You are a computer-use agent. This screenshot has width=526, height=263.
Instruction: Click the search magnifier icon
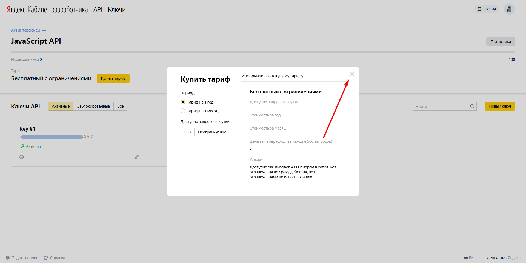tap(472, 106)
